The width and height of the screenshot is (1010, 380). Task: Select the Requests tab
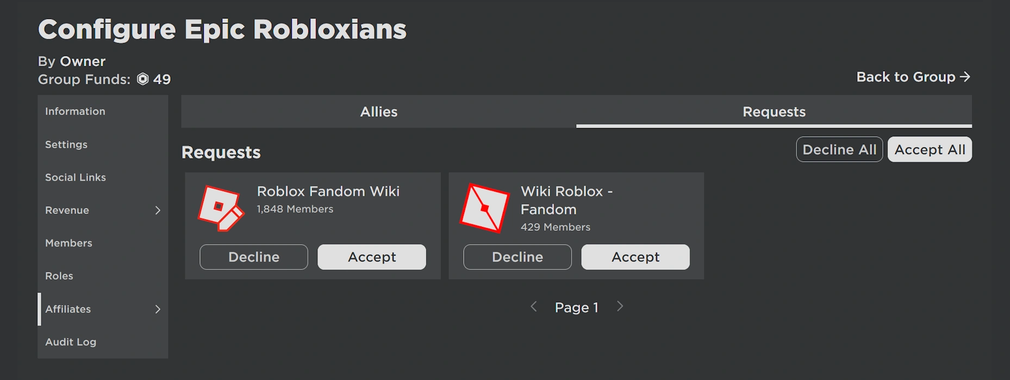point(774,112)
